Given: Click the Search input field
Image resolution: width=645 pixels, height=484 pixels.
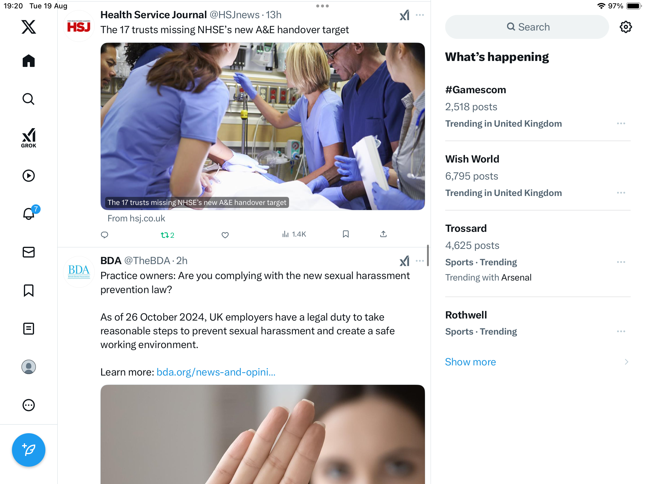Looking at the screenshot, I should tap(527, 27).
